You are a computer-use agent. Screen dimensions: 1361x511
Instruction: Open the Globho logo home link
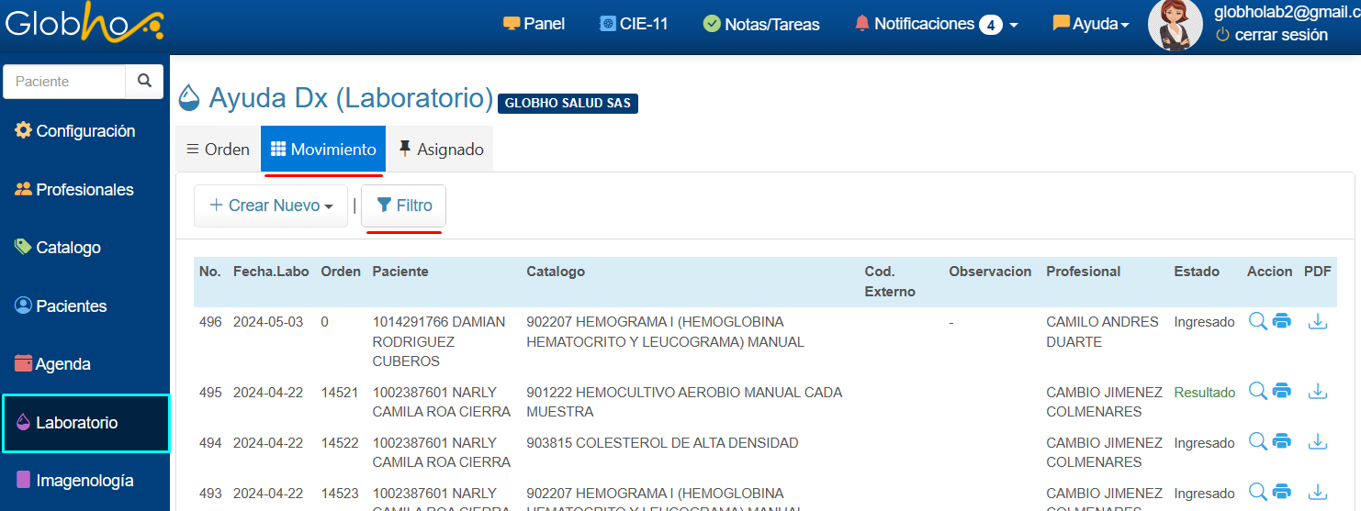coord(84,25)
